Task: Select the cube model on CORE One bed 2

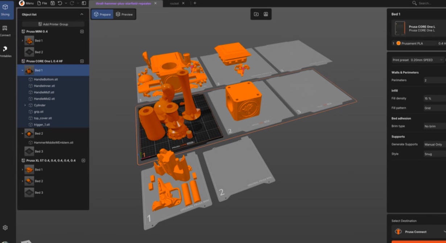Action: click(x=243, y=101)
